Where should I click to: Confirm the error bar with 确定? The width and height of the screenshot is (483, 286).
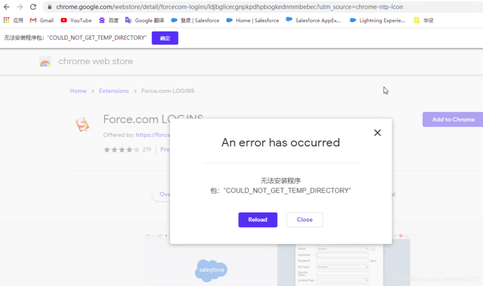pyautogui.click(x=165, y=38)
